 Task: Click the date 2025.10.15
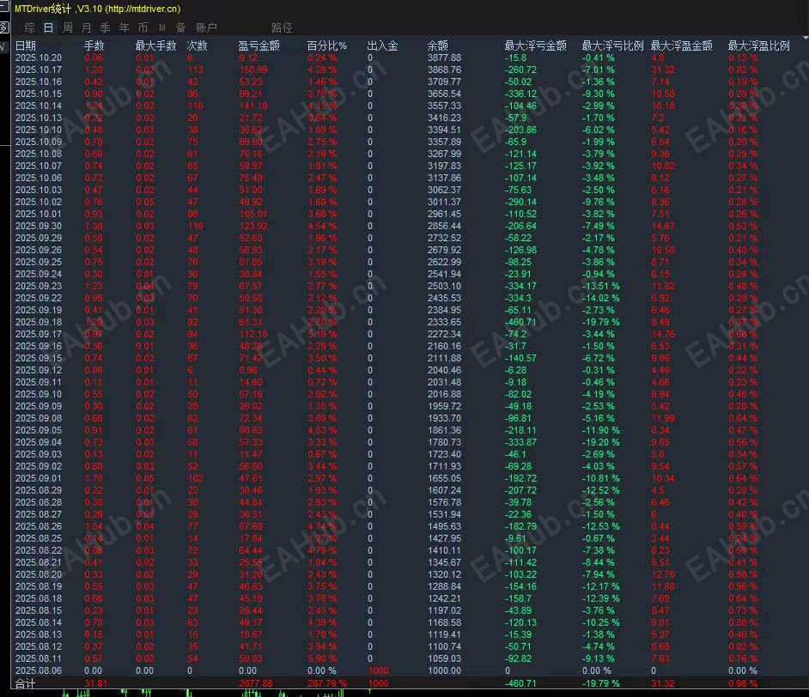pyautogui.click(x=39, y=94)
